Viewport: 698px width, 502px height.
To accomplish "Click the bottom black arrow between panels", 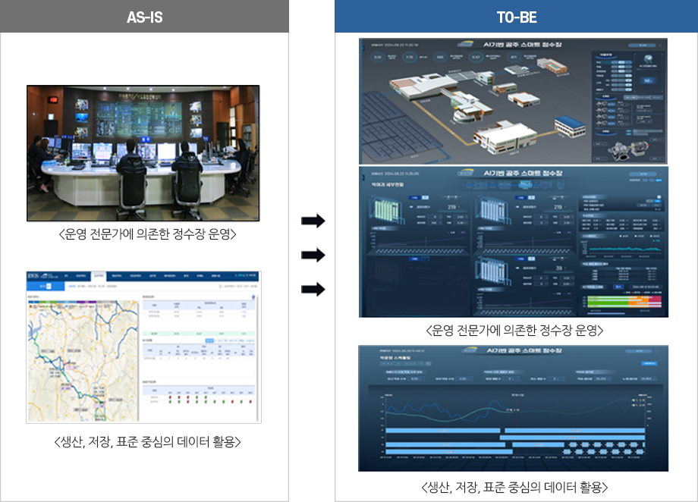I will (x=313, y=289).
